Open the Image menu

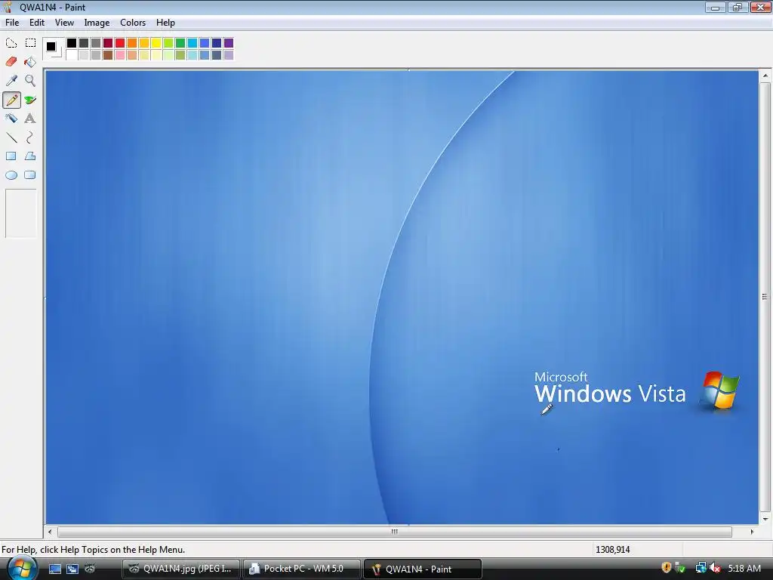coord(97,23)
